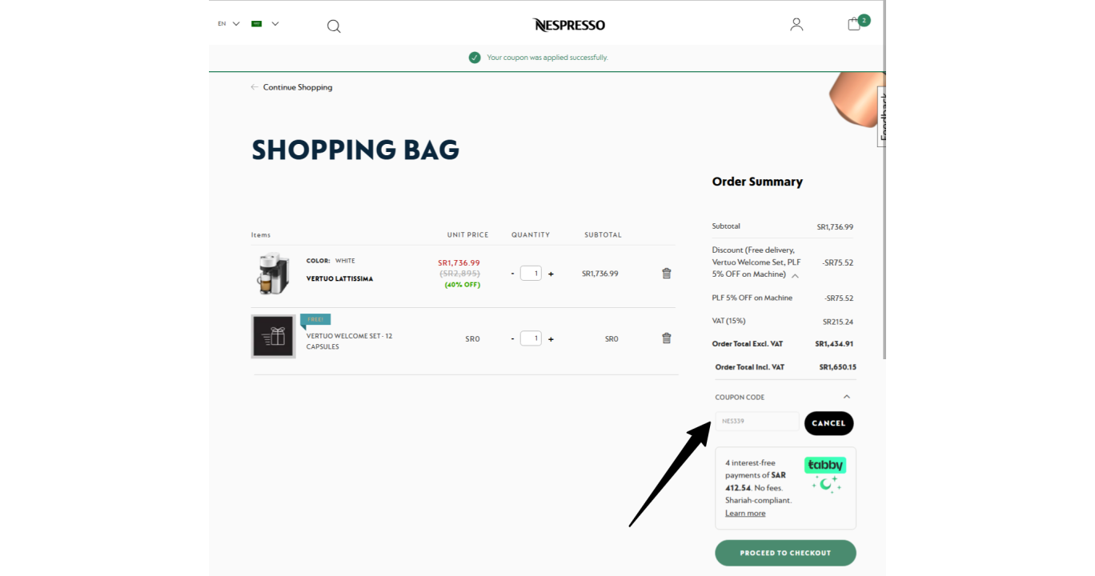1095x576 pixels.
Task: Click the Welcome Set gift thumbnail
Action: pyautogui.click(x=273, y=336)
